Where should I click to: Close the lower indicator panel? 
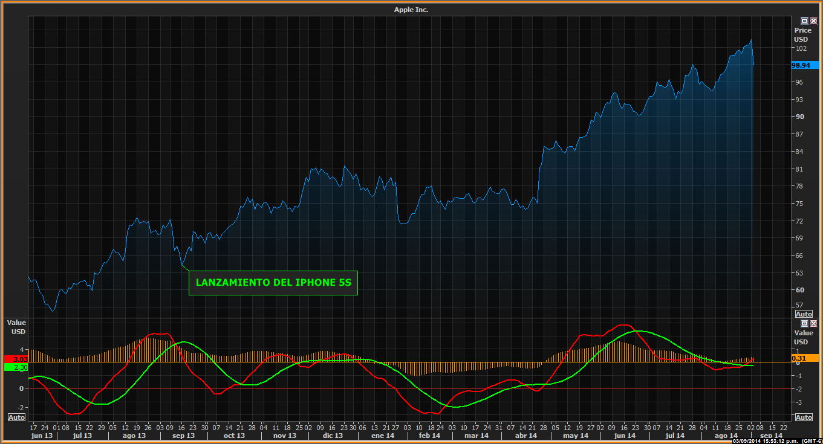click(x=813, y=324)
